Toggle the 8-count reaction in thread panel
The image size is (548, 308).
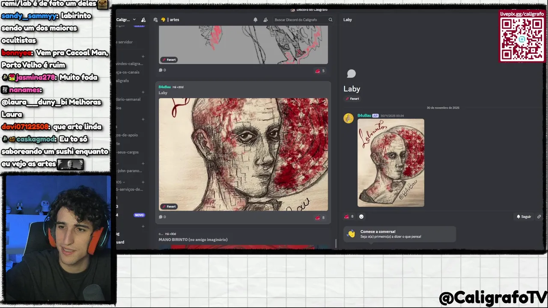349,216
